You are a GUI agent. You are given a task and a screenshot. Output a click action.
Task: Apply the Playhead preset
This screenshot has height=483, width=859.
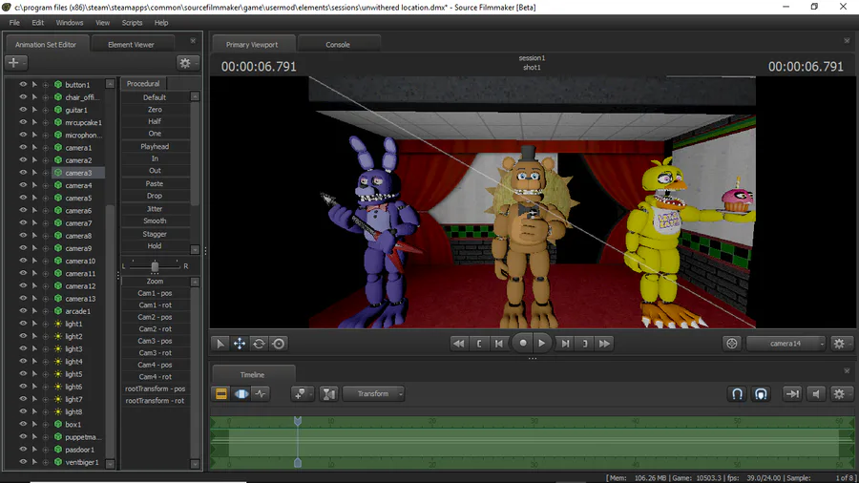(x=155, y=147)
